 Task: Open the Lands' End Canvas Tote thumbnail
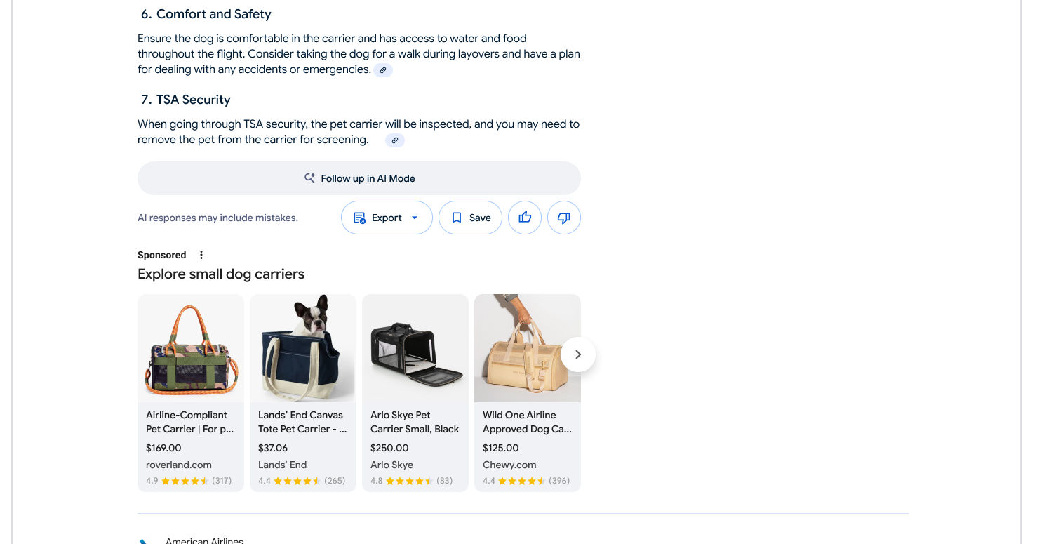tap(303, 348)
